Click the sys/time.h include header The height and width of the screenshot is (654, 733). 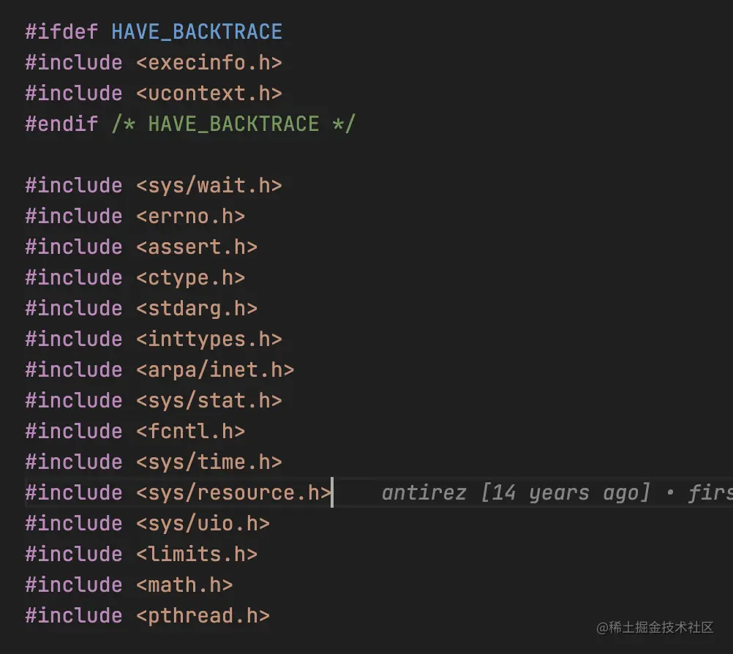click(208, 462)
